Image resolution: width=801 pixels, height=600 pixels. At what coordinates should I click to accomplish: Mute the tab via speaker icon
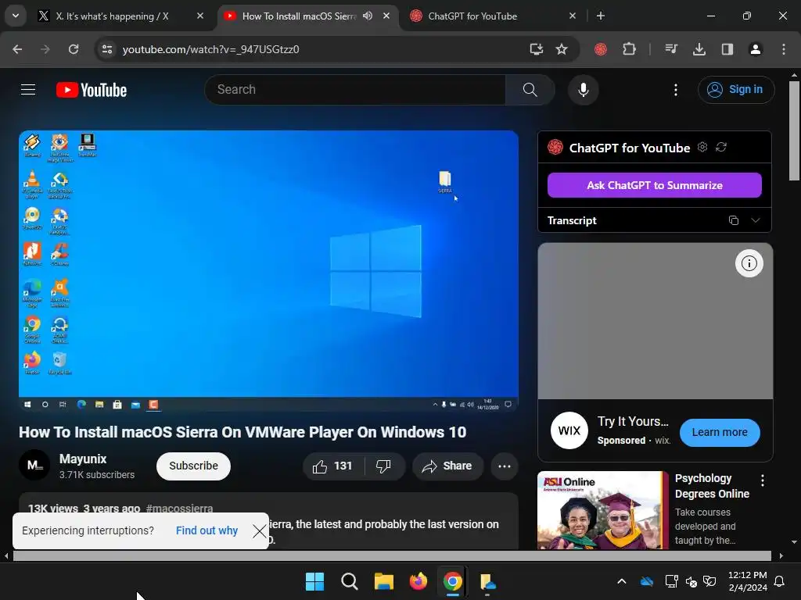tap(368, 16)
